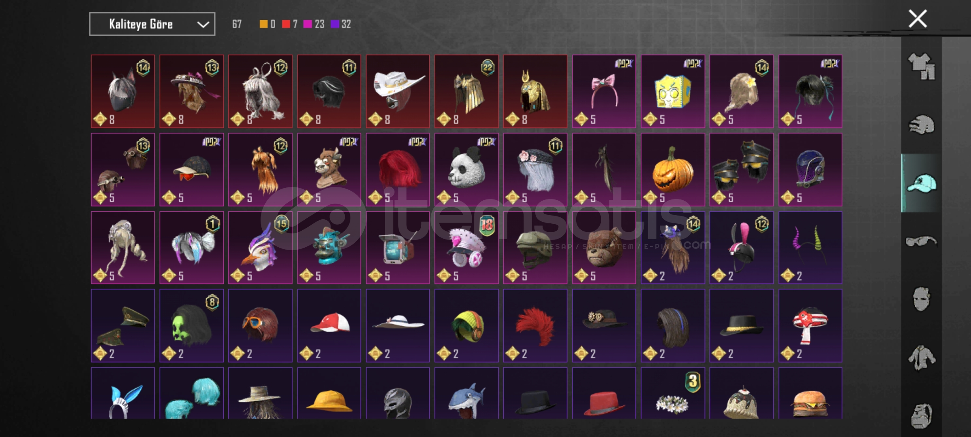Switch to the cap headwear category
The image size is (971, 437).
[921, 183]
